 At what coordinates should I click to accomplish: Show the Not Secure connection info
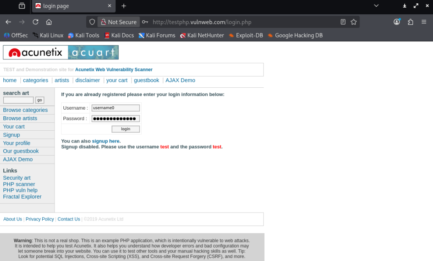(118, 22)
